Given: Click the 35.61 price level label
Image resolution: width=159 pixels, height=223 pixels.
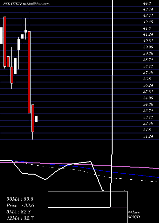Looking at the screenshot, I should click(x=148, y=92).
